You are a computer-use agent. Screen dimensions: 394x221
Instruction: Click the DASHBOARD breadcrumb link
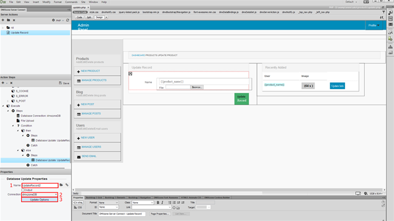138,55
